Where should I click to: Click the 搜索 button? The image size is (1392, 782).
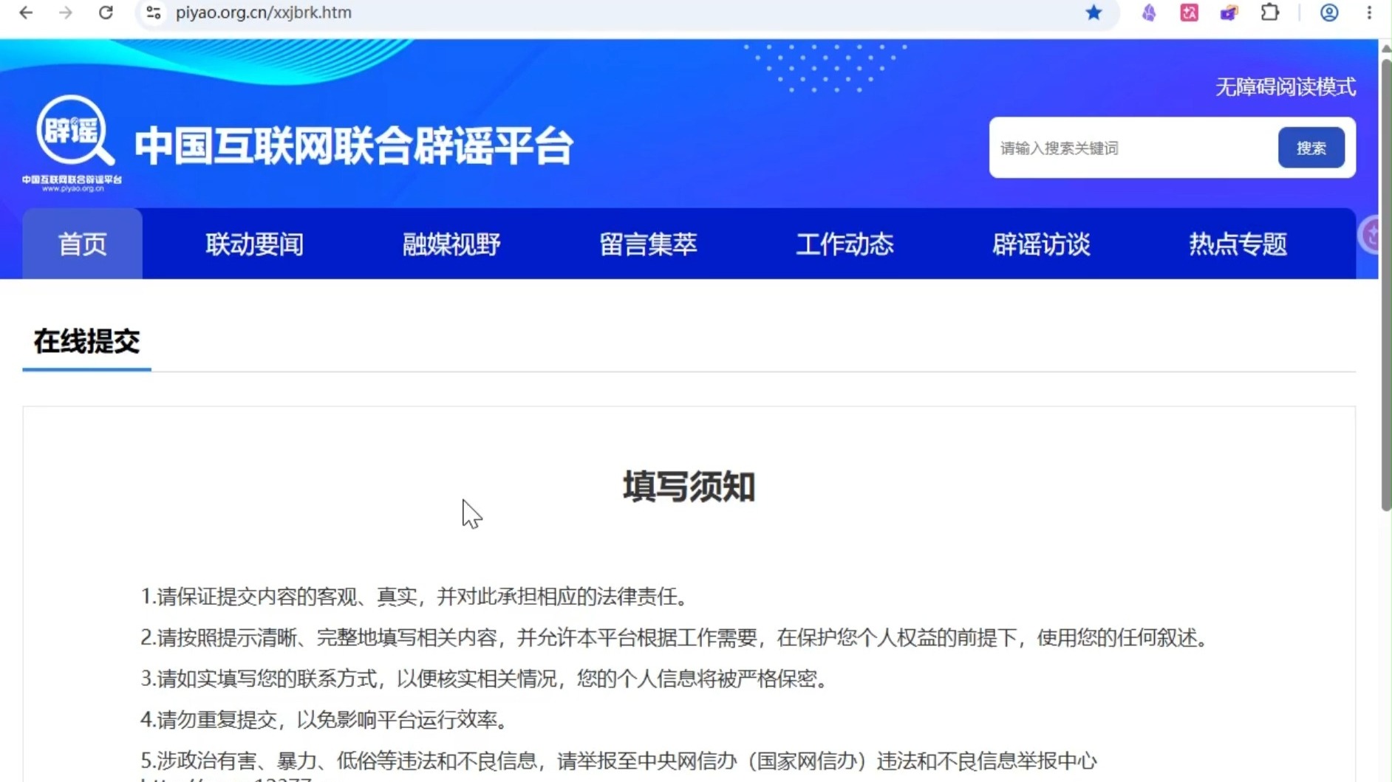click(1311, 148)
